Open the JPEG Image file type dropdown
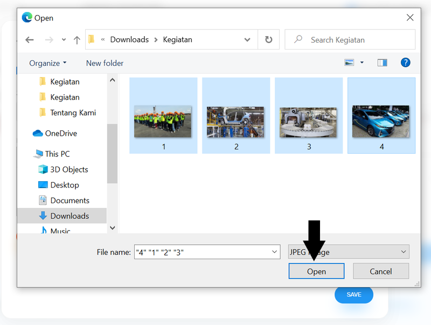 (349, 252)
